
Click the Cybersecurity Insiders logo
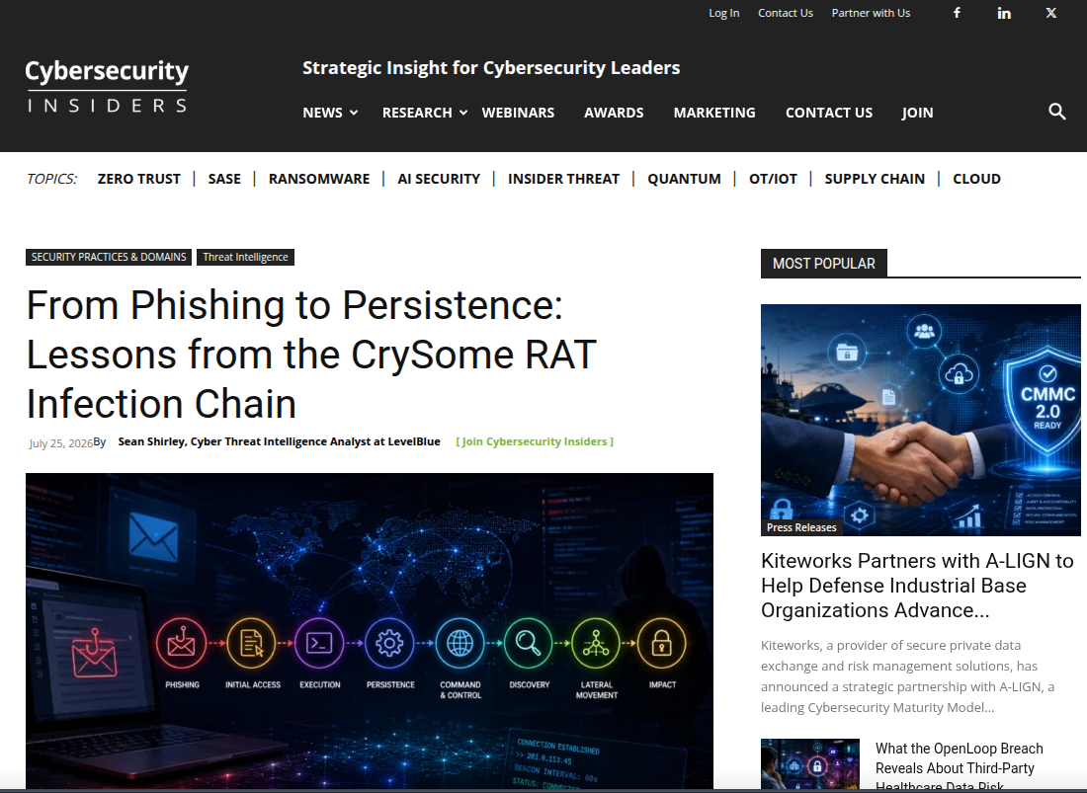pos(107,86)
